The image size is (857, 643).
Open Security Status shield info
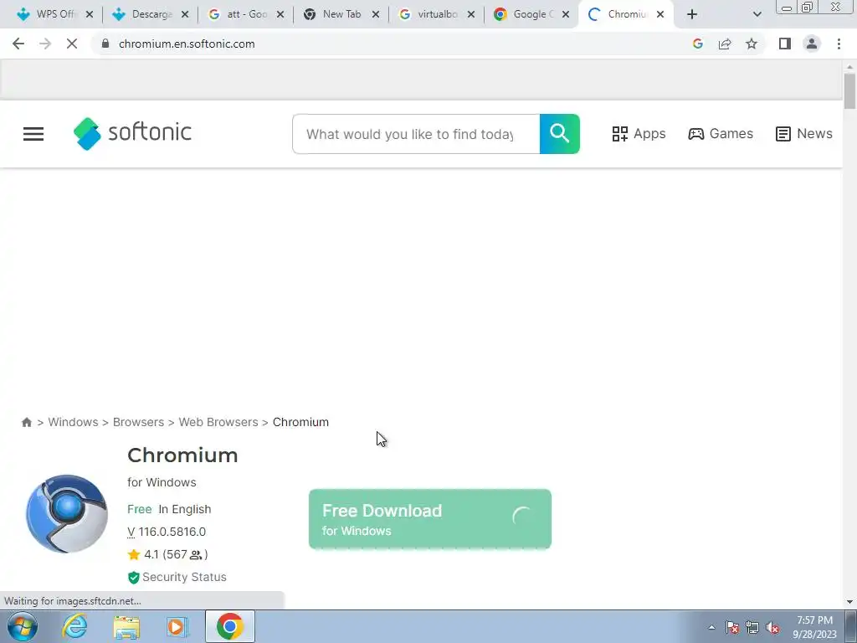[177, 577]
